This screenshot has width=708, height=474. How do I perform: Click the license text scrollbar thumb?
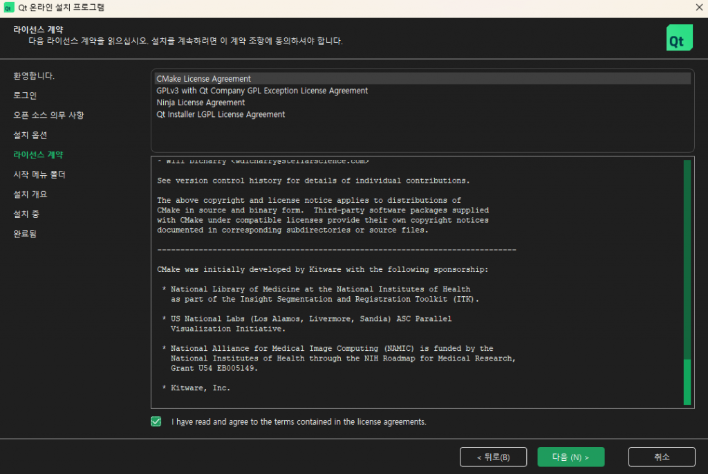click(x=687, y=381)
